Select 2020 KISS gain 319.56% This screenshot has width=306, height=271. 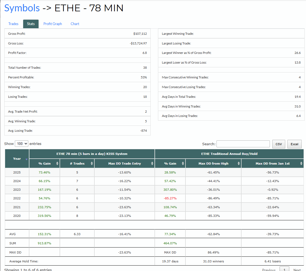(44, 216)
